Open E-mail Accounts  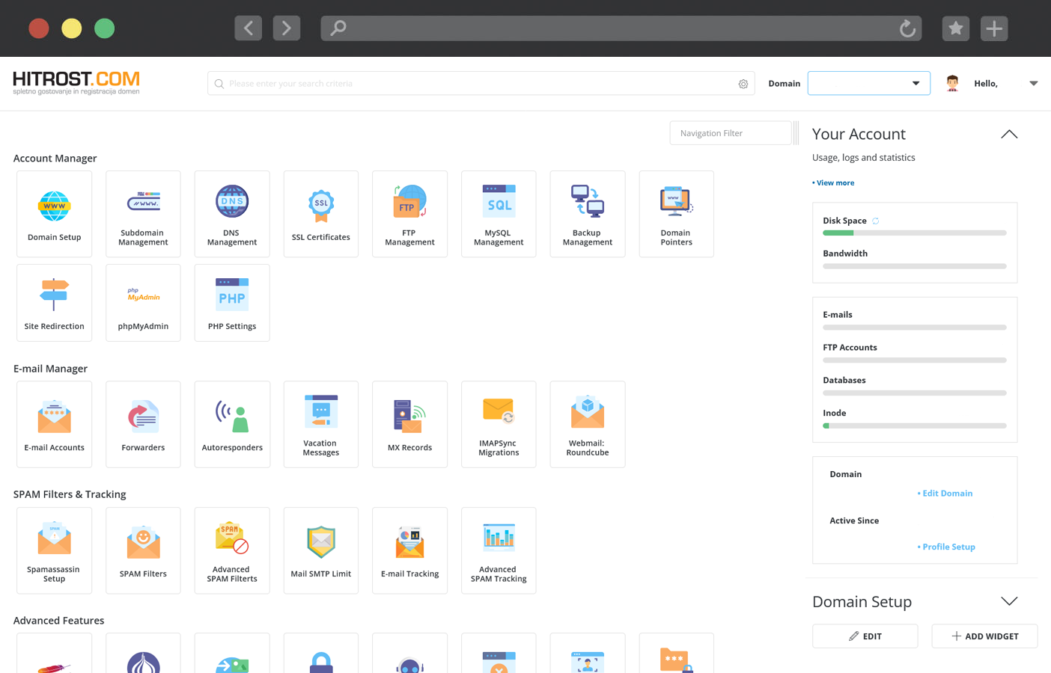coord(54,425)
